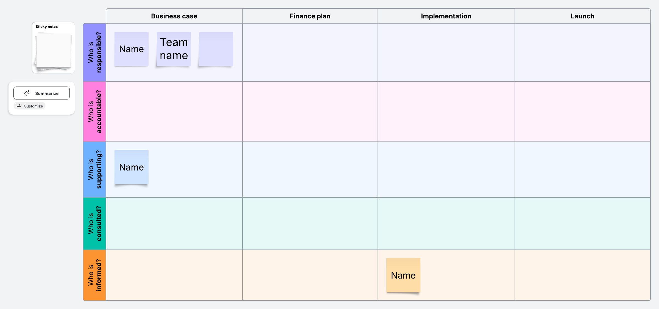Select the orange 'Name' sticky note

(403, 275)
